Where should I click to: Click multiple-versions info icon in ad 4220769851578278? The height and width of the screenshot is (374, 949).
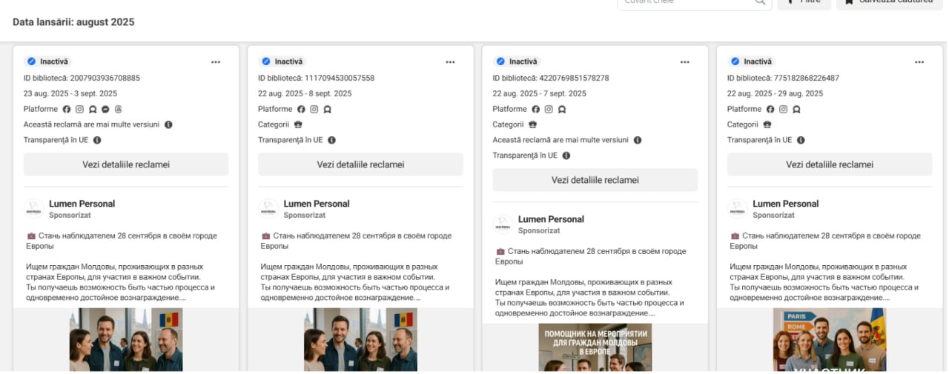pyautogui.click(x=638, y=140)
